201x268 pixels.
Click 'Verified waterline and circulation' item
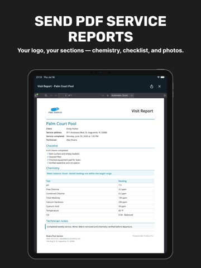pyautogui.click(x=64, y=163)
